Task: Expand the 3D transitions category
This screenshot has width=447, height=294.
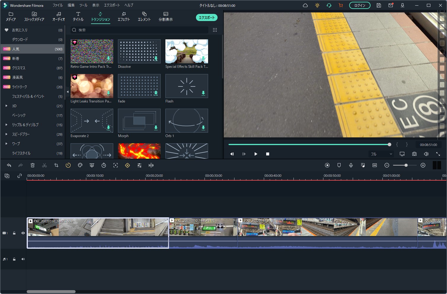Action: [7, 106]
